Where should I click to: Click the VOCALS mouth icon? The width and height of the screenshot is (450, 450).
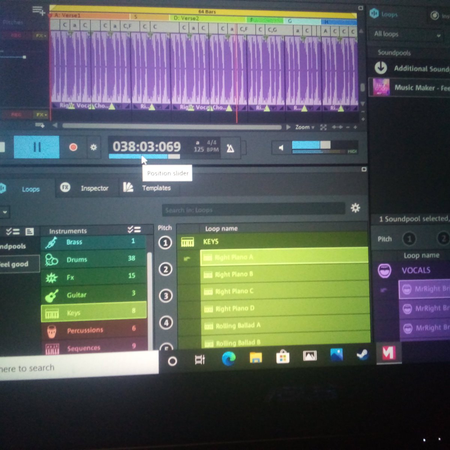coord(384,270)
